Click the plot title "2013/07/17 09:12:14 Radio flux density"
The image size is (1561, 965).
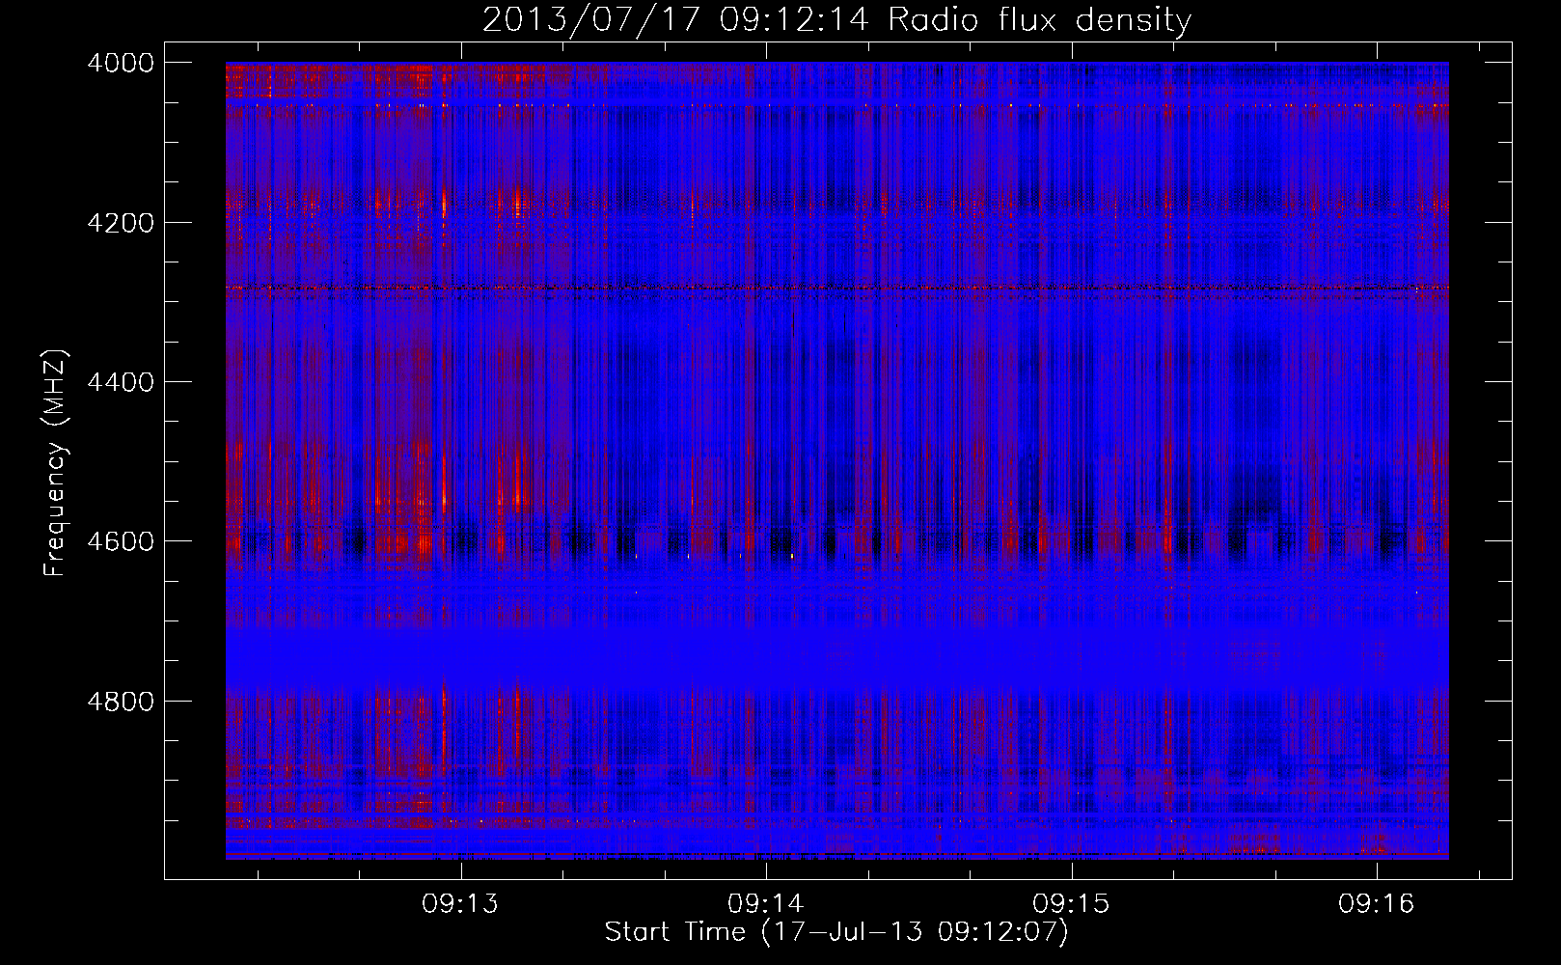(x=836, y=19)
